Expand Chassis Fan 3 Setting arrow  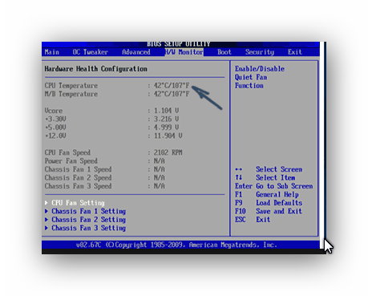tap(47, 228)
